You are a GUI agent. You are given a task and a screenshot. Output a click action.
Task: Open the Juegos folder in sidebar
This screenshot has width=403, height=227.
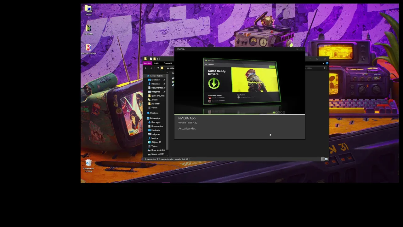pyautogui.click(x=154, y=100)
